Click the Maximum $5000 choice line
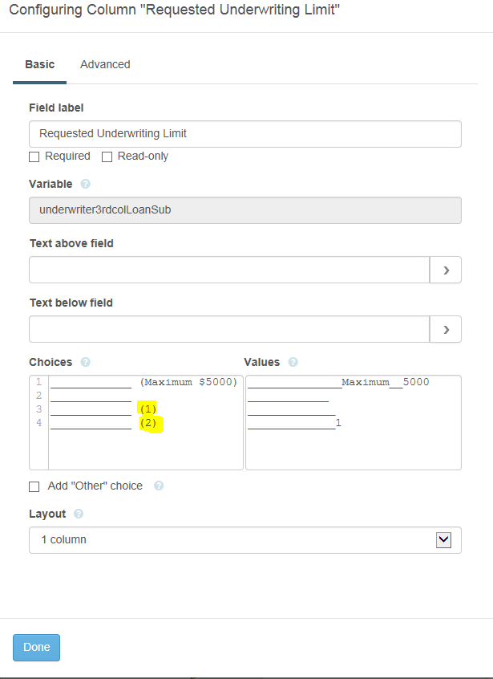493x679 pixels. click(144, 382)
